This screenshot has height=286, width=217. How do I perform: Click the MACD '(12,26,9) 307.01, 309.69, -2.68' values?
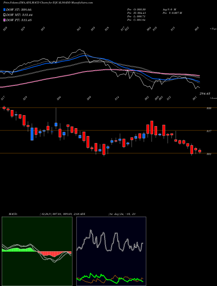60,214
